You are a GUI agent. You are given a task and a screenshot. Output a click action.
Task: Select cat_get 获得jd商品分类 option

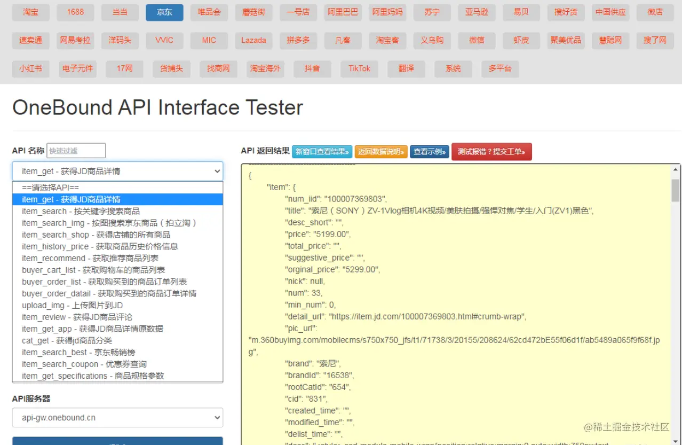coord(117,340)
